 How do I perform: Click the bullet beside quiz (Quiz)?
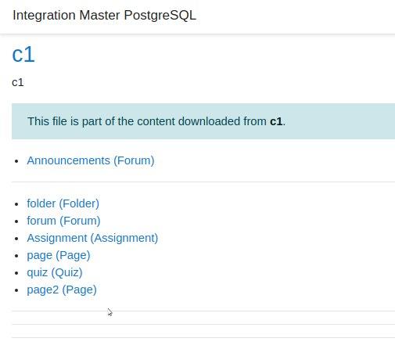pos(16,273)
